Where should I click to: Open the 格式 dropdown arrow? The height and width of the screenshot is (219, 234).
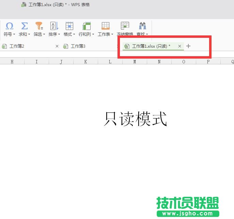pyautogui.click(x=74, y=34)
